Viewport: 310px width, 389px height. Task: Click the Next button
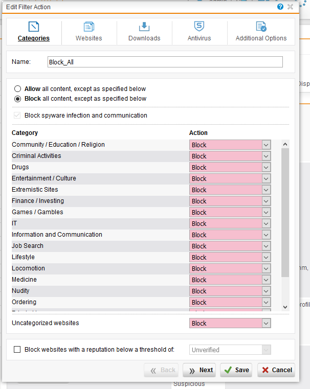point(200,370)
